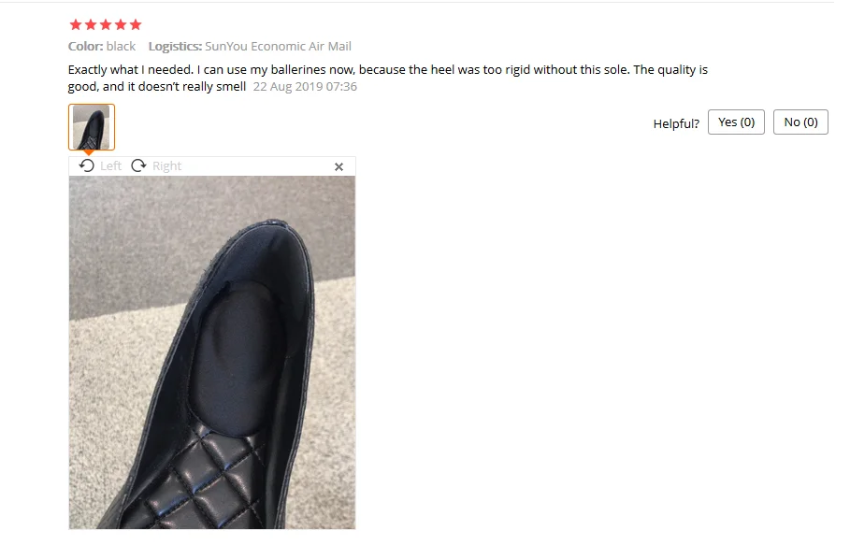Click the rotate right clockwise arrow icon
The width and height of the screenshot is (850, 545).
138,165
